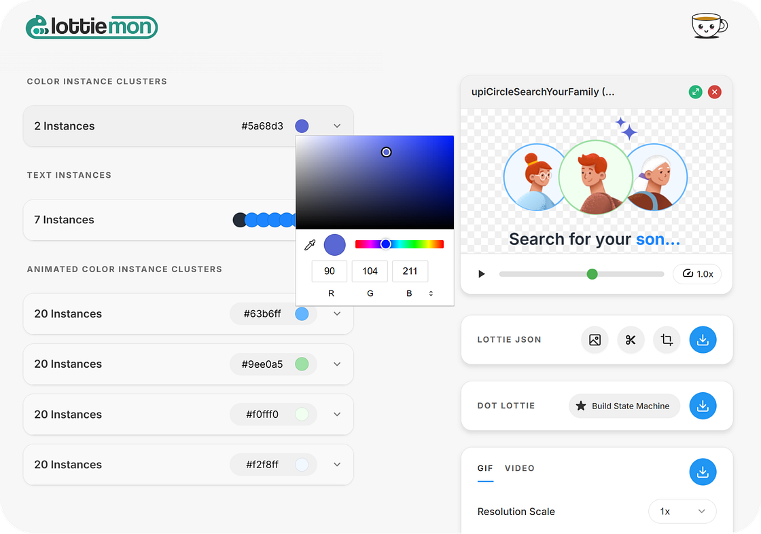761x534 pixels.
Task: Select the scissors trim icon
Action: coord(631,340)
